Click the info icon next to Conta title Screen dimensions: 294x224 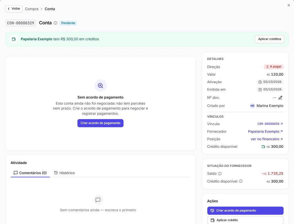[55, 23]
